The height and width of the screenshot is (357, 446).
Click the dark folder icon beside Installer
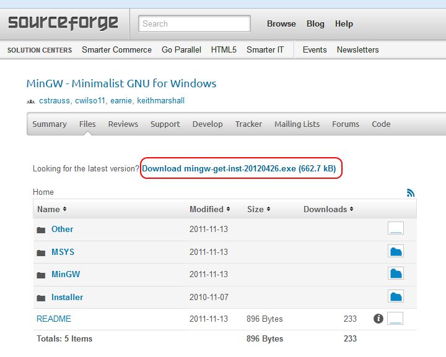(x=41, y=298)
